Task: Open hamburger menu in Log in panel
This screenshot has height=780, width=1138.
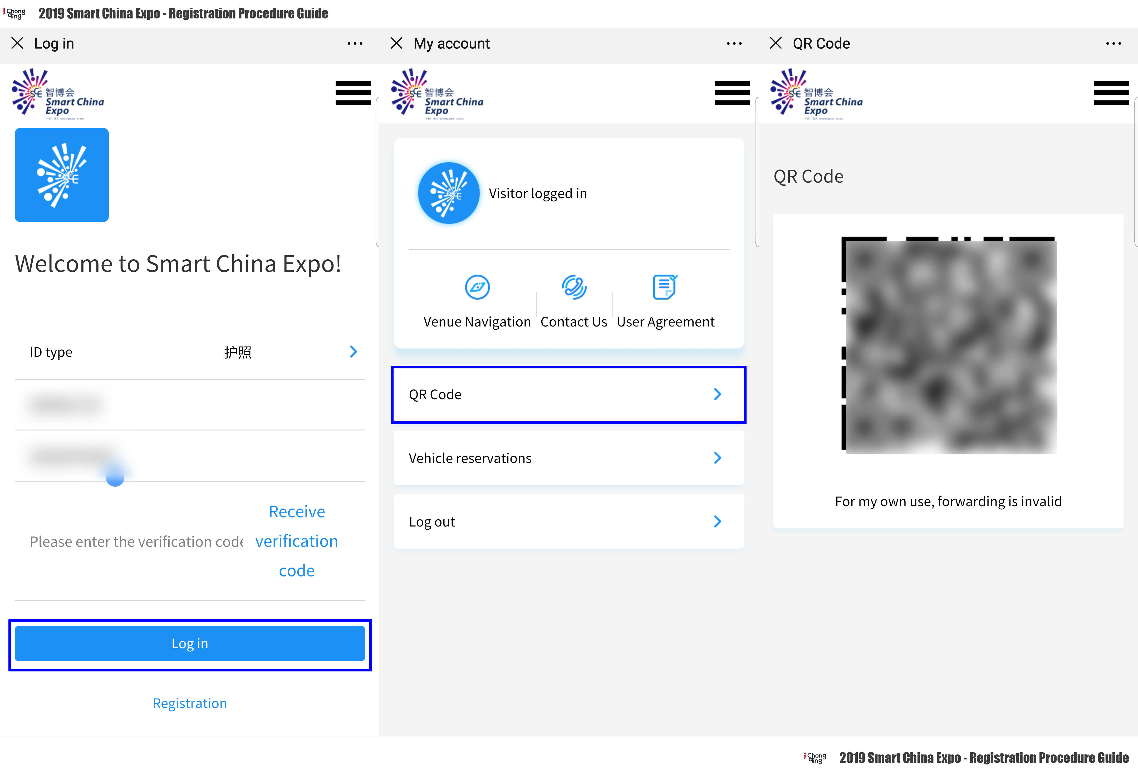Action: [x=352, y=93]
